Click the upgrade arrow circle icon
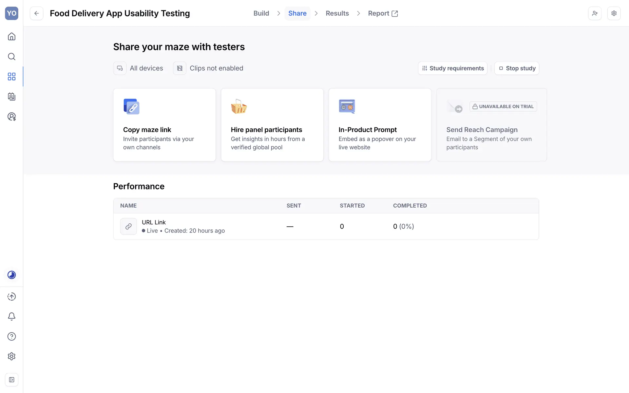Viewport: 629px width, 393px height. [x=11, y=296]
